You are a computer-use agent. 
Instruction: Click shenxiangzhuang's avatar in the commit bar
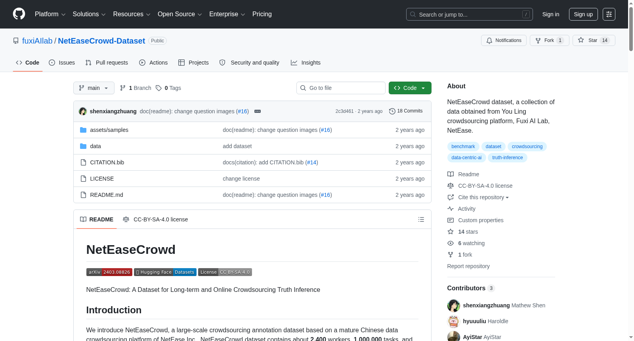pos(83,111)
